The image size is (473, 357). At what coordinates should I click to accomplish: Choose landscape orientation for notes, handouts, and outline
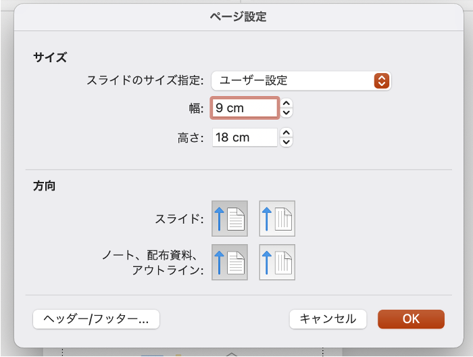[277, 262]
